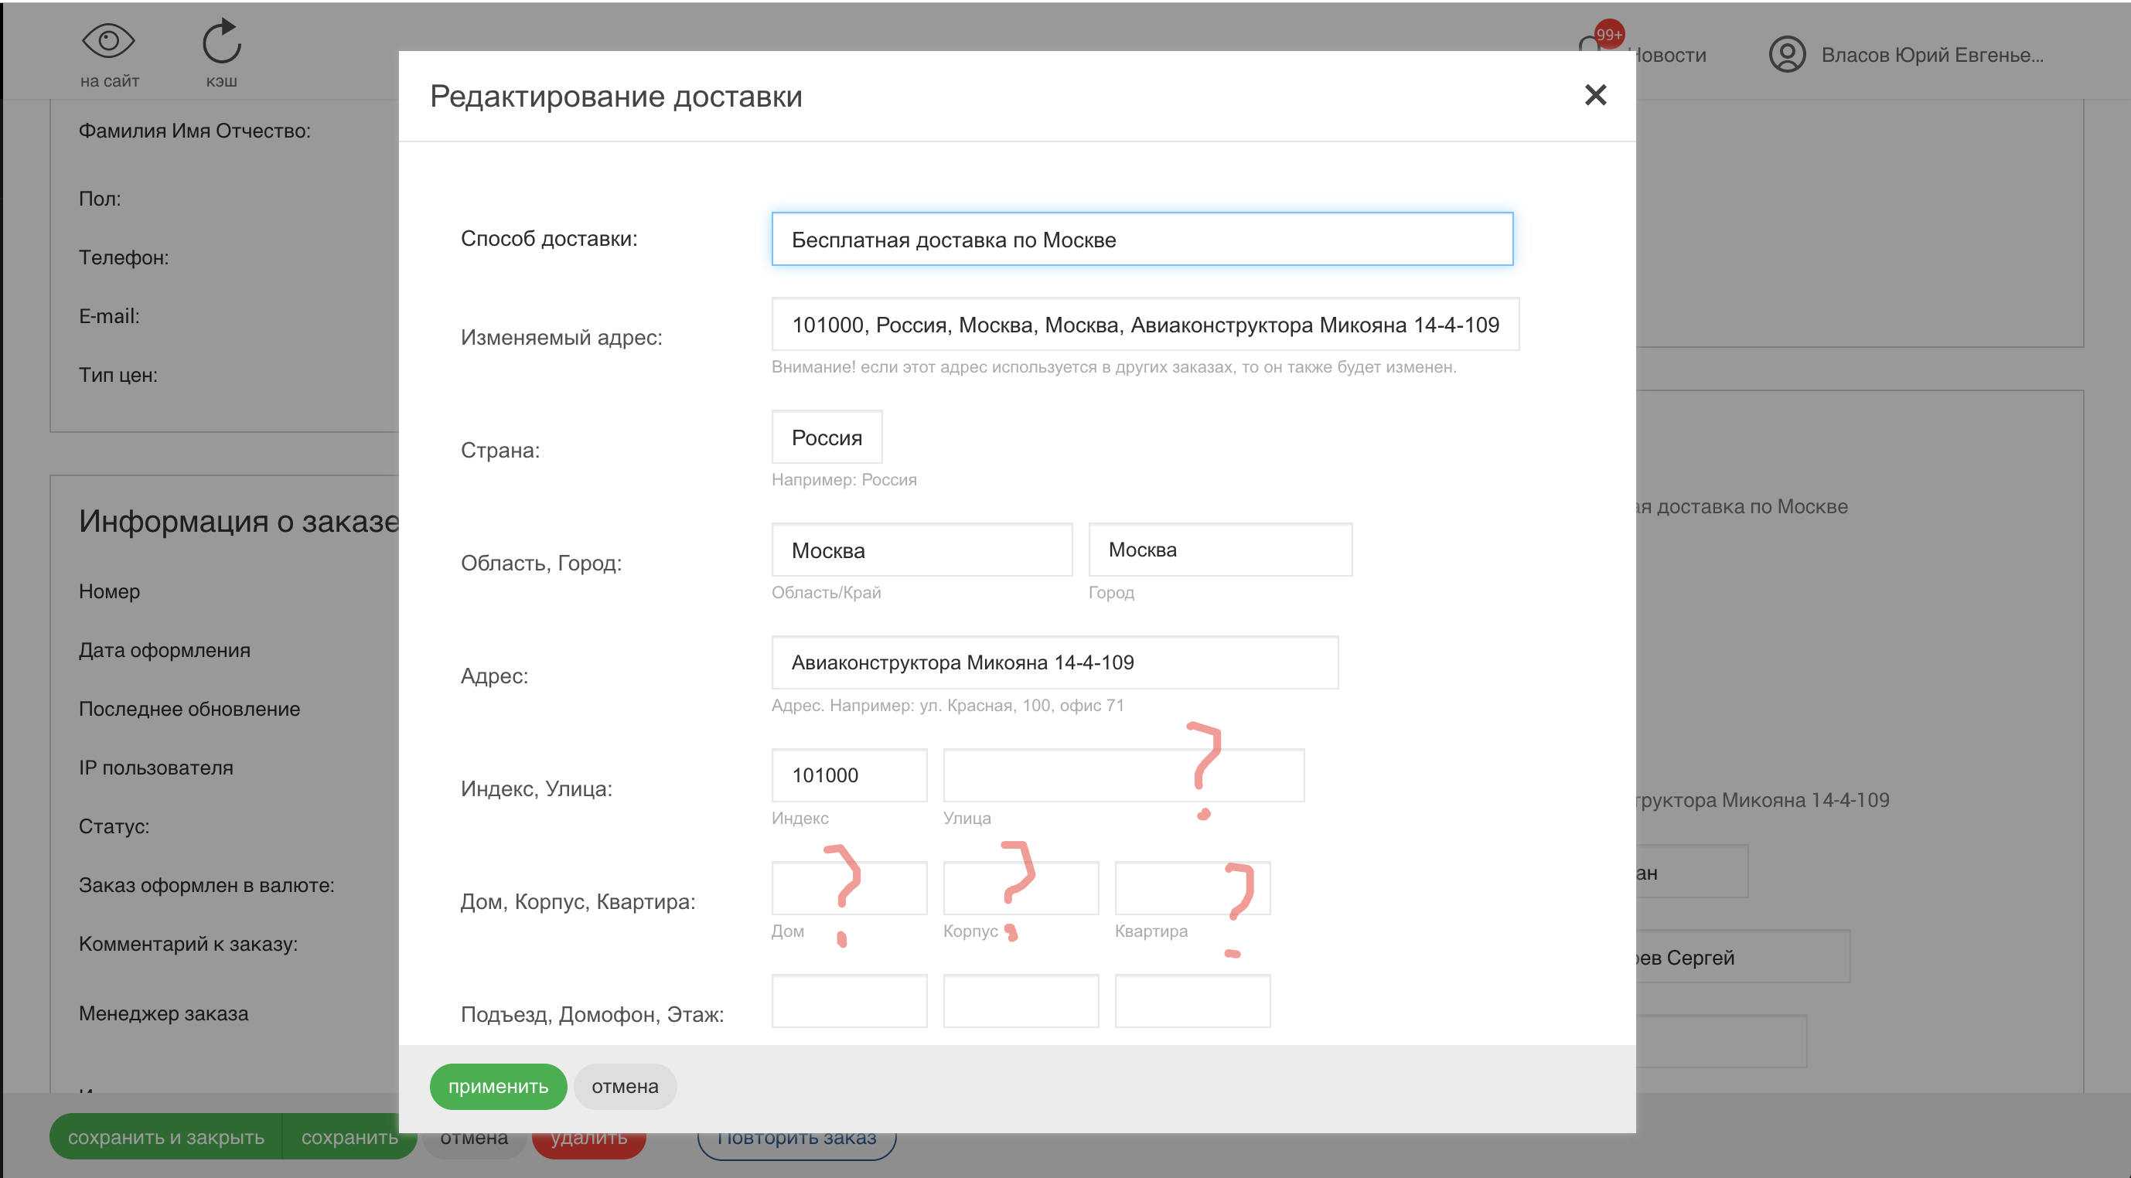
Task: Click the Последнее обновление label
Action: tap(189, 709)
